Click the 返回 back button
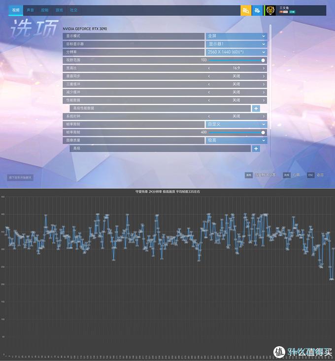This screenshot has height=361, width=335. click(x=320, y=175)
